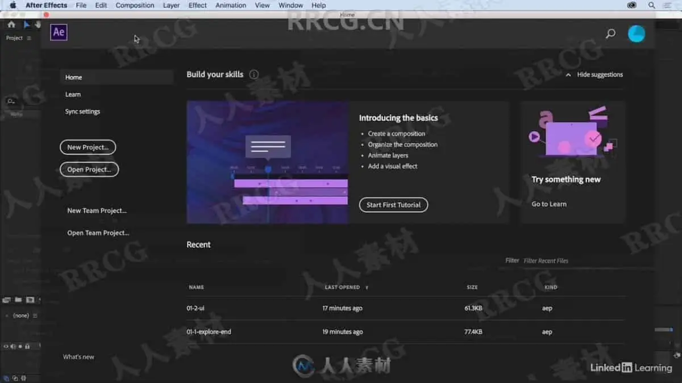Toggle video eye column in timeline

coord(6,346)
